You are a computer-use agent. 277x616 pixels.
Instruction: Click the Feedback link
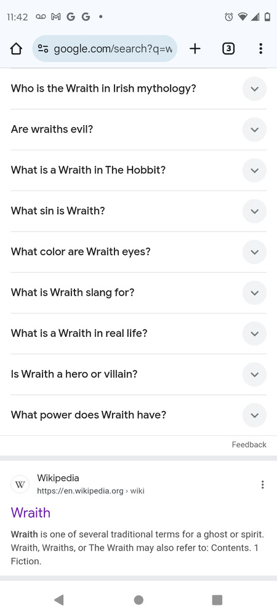click(x=249, y=445)
